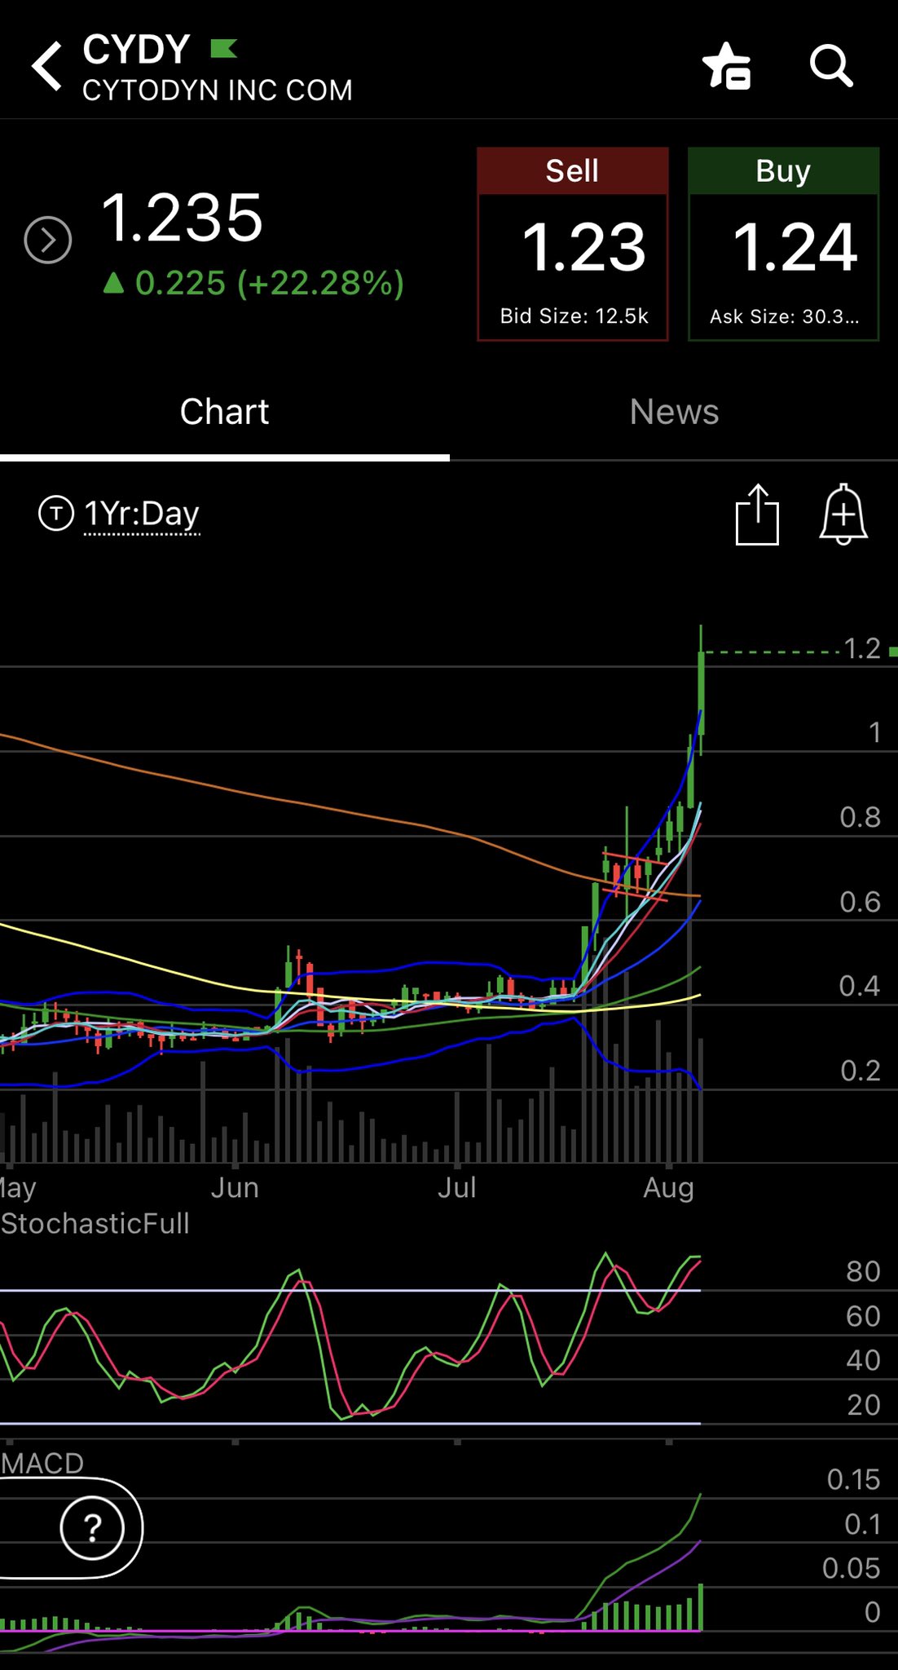Switch to the Chart tab
This screenshot has height=1670, width=898.
coord(224,412)
